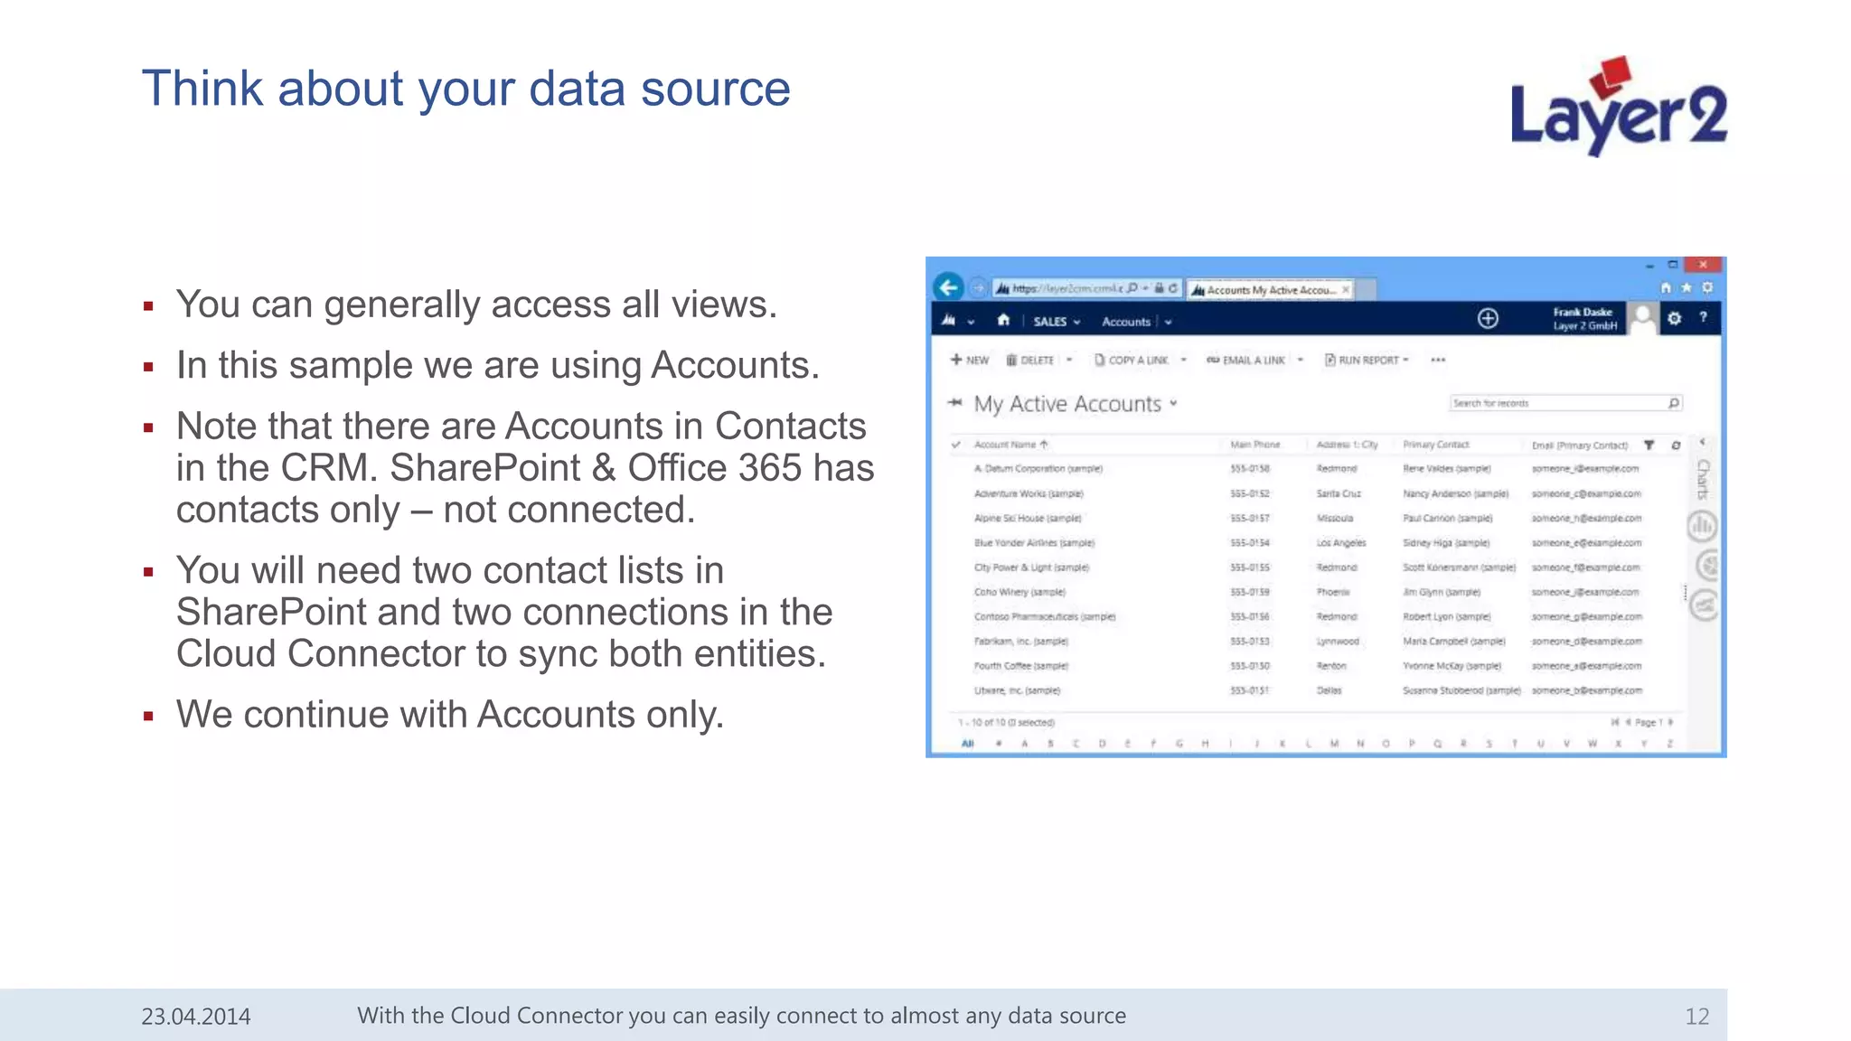Viewport: 1851px width, 1041px height.
Task: Expand the Accounts nav chevron
Action: pyautogui.click(x=1168, y=322)
